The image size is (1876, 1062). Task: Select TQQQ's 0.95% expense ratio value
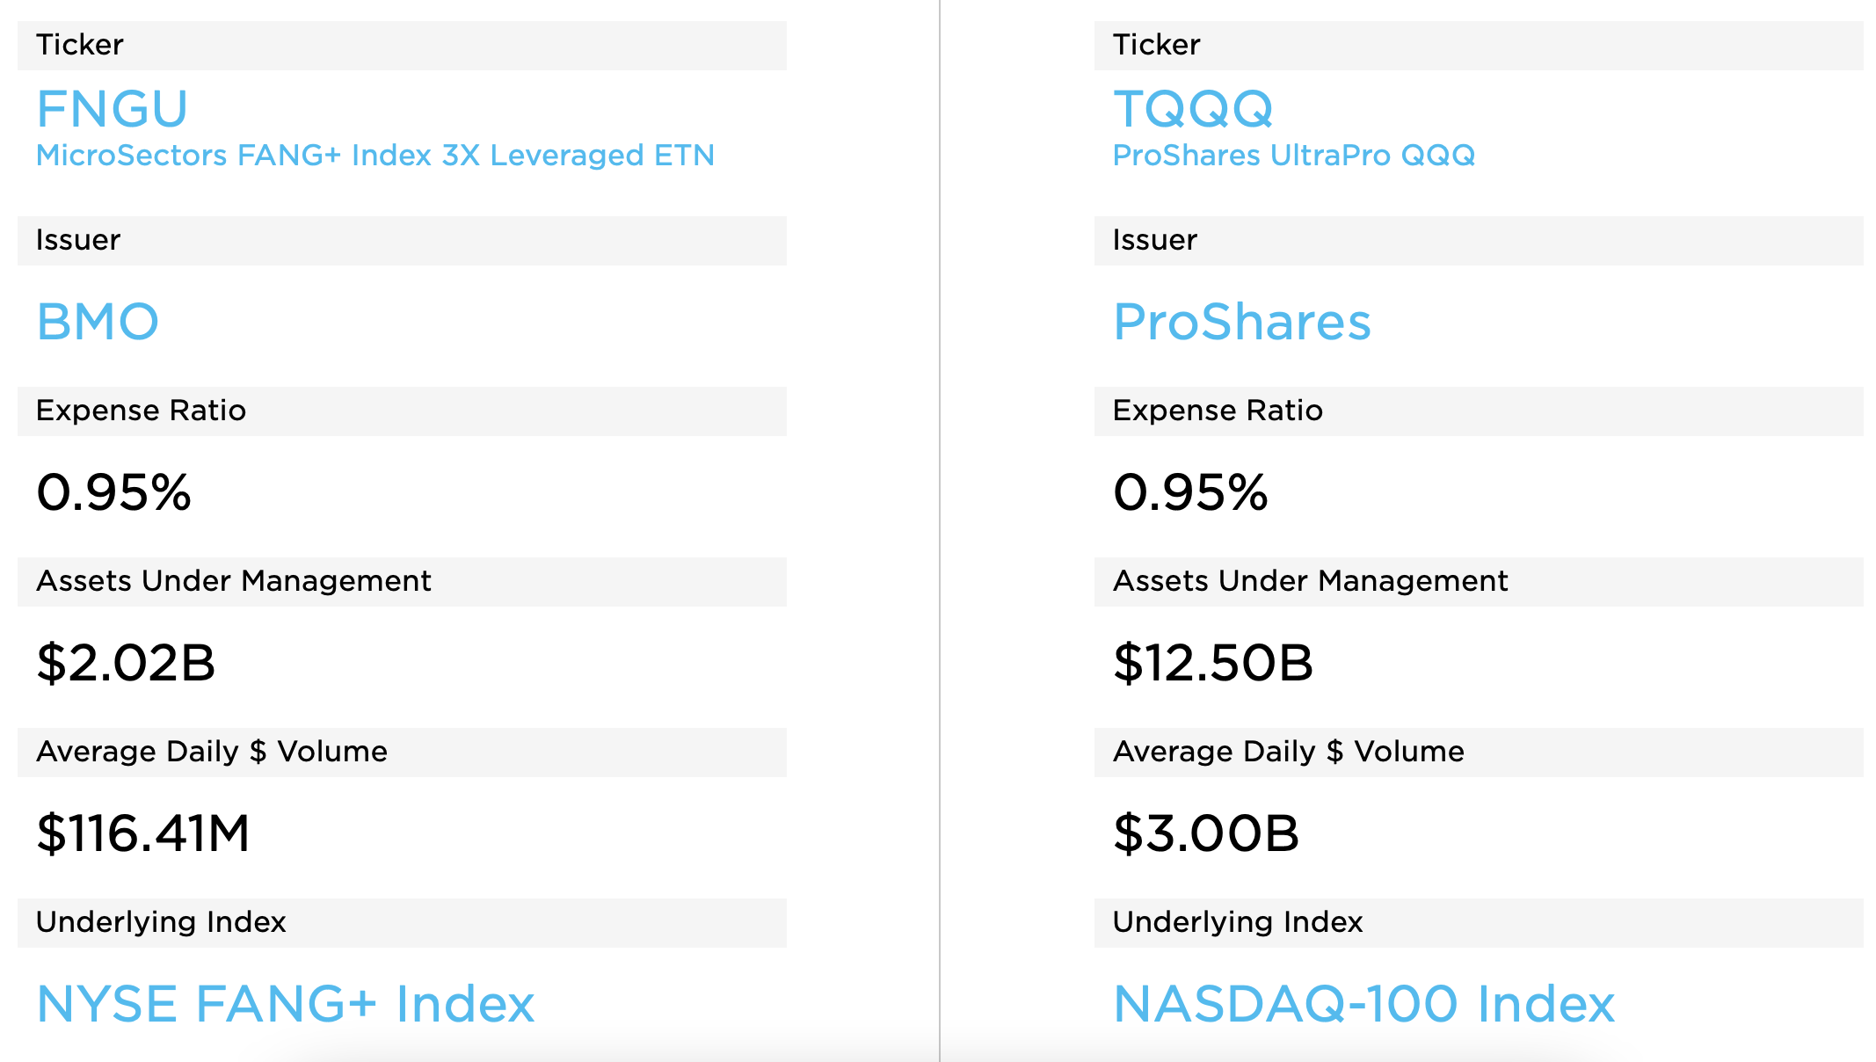tap(1190, 492)
